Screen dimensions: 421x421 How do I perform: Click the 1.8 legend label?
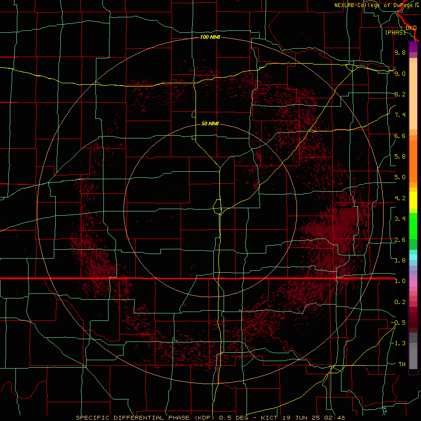coord(400,261)
